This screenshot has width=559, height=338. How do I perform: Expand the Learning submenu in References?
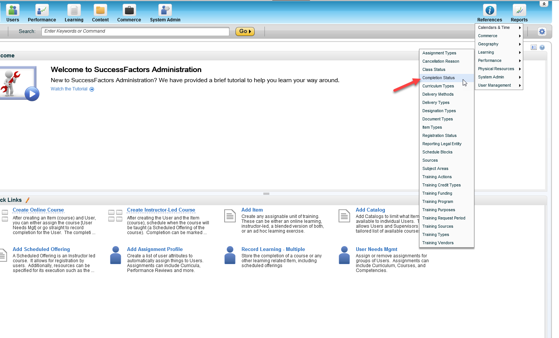click(x=499, y=53)
